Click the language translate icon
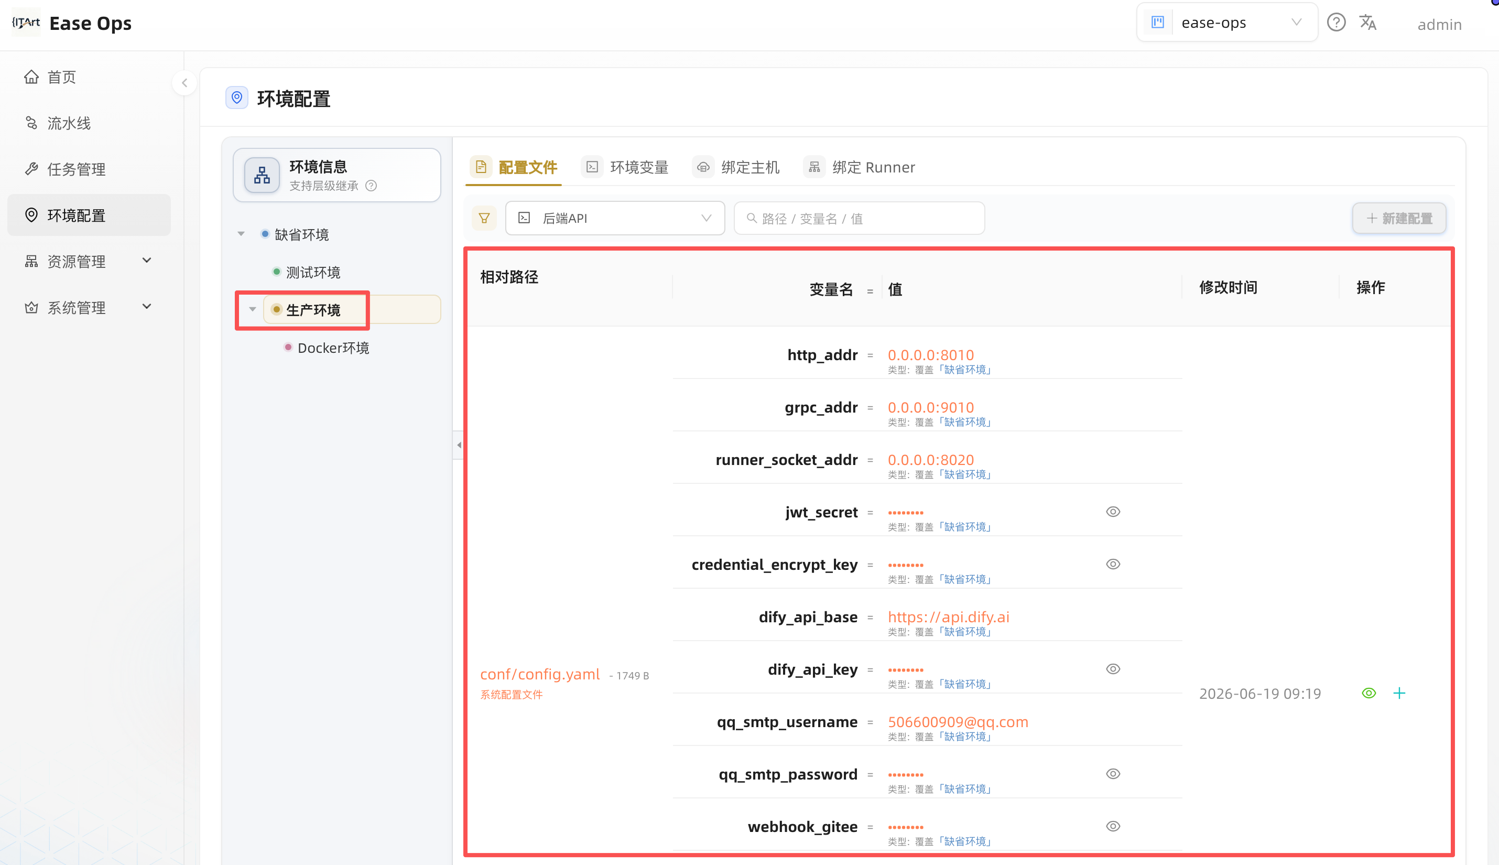Image resolution: width=1499 pixels, height=865 pixels. (1368, 23)
